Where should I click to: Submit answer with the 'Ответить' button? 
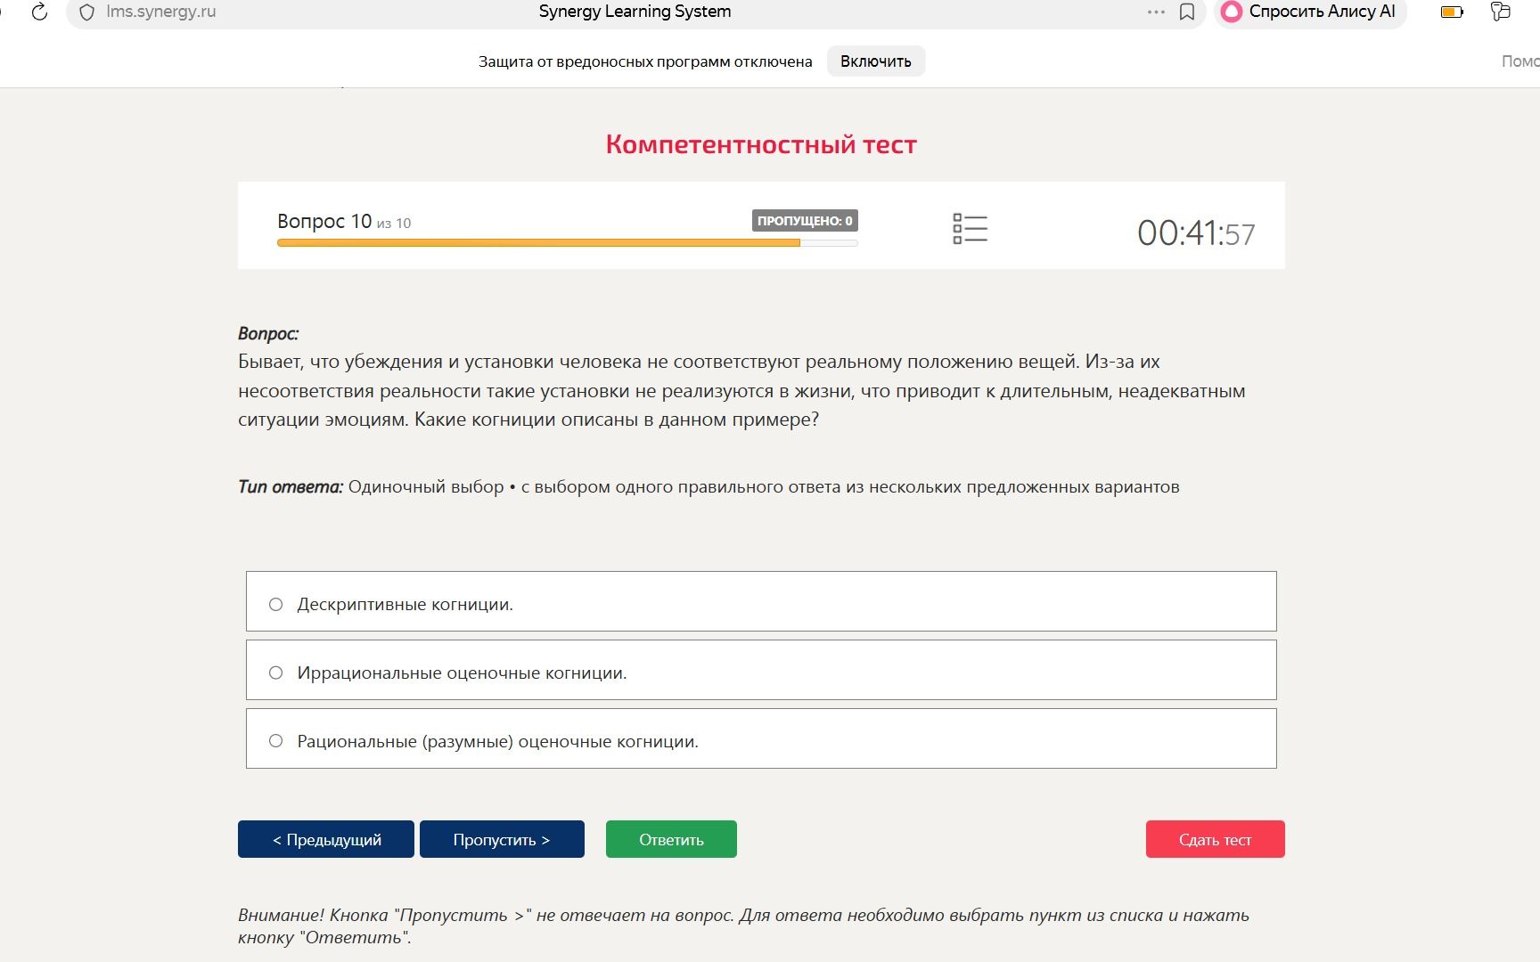coord(671,839)
